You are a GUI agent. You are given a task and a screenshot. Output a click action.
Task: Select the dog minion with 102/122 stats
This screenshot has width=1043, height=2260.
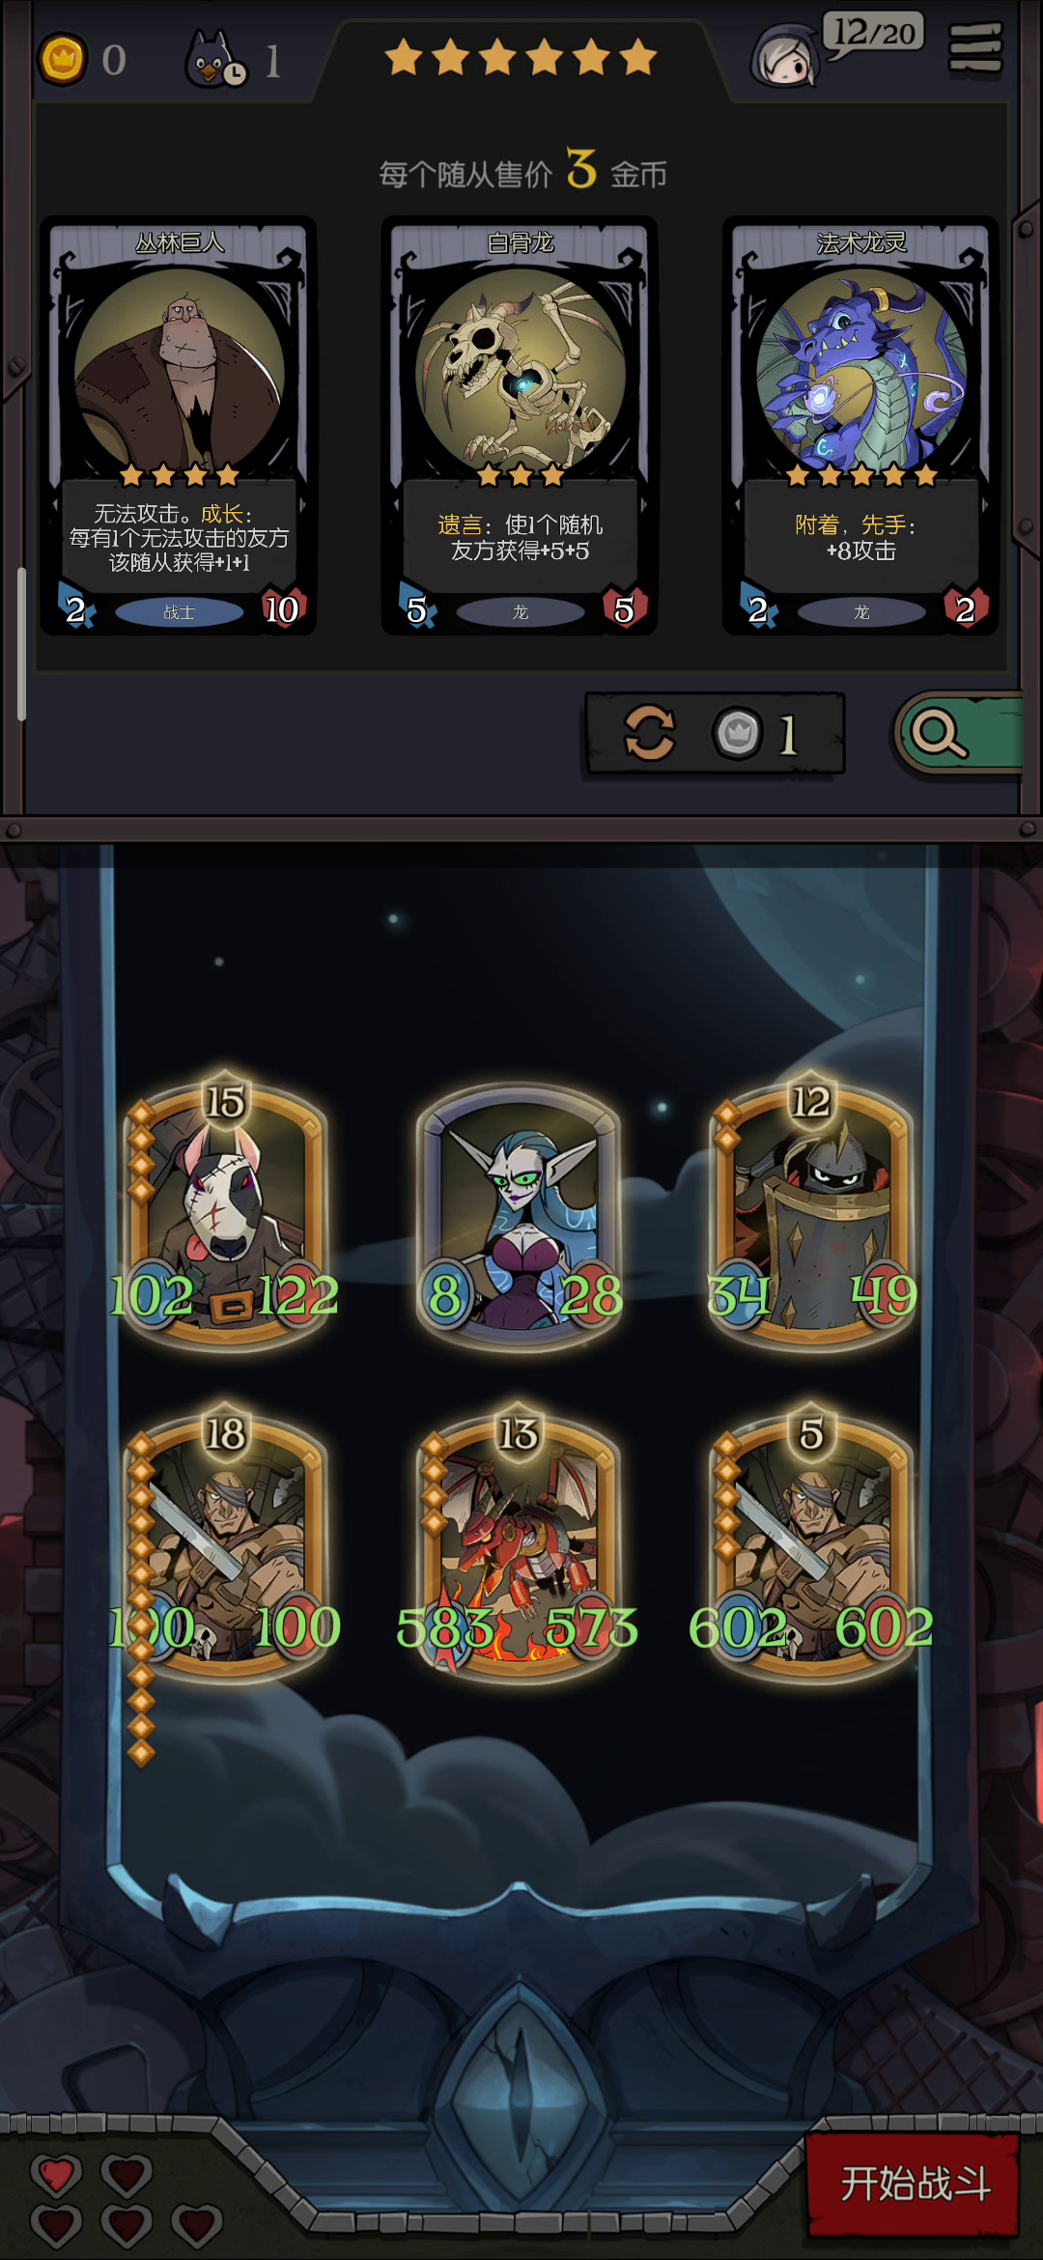tap(226, 1211)
